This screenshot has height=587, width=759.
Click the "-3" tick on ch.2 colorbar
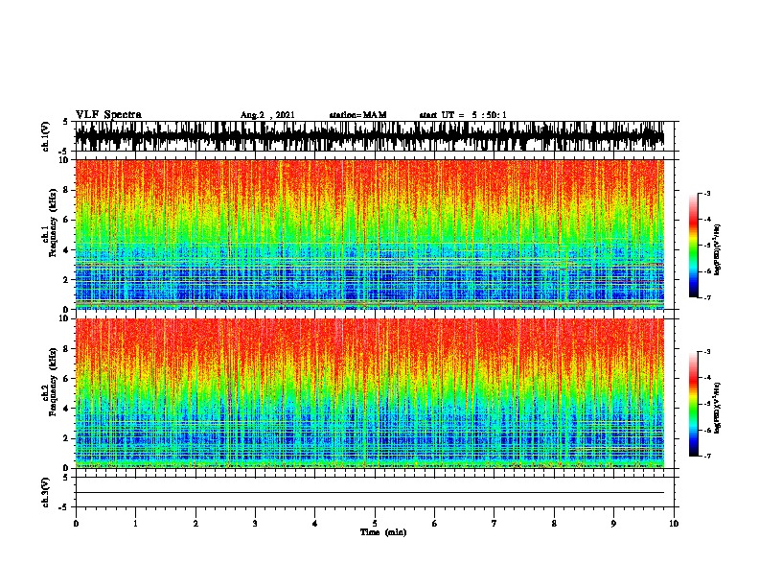[x=706, y=352]
